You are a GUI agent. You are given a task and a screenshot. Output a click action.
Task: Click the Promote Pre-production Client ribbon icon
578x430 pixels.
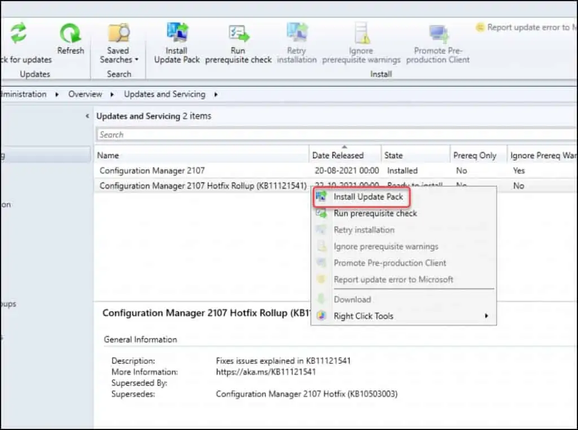pyautogui.click(x=438, y=34)
